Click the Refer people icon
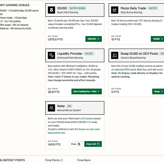 [51, 108]
